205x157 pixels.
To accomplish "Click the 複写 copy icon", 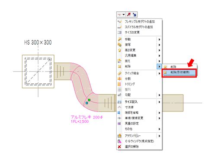I will (119, 45).
